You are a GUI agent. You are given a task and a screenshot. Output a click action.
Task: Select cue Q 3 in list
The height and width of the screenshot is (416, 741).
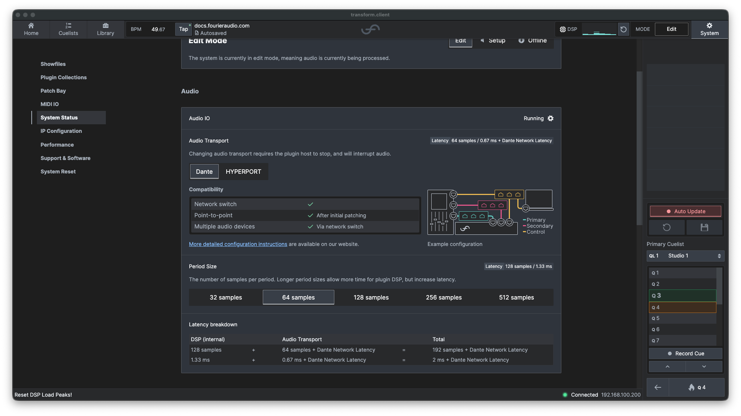click(x=682, y=295)
